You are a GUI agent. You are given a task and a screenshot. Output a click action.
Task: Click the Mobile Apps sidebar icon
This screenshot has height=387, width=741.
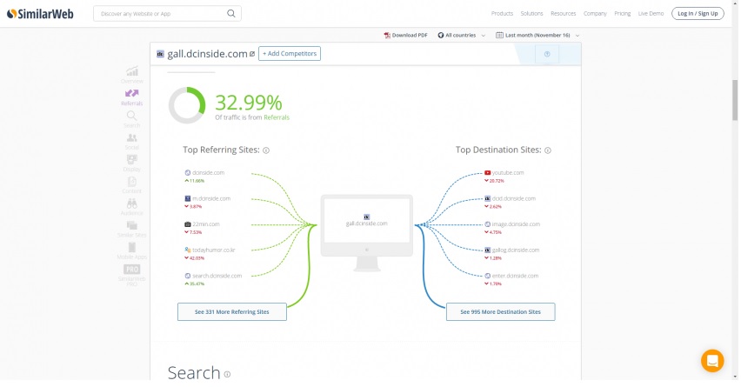pyautogui.click(x=132, y=247)
